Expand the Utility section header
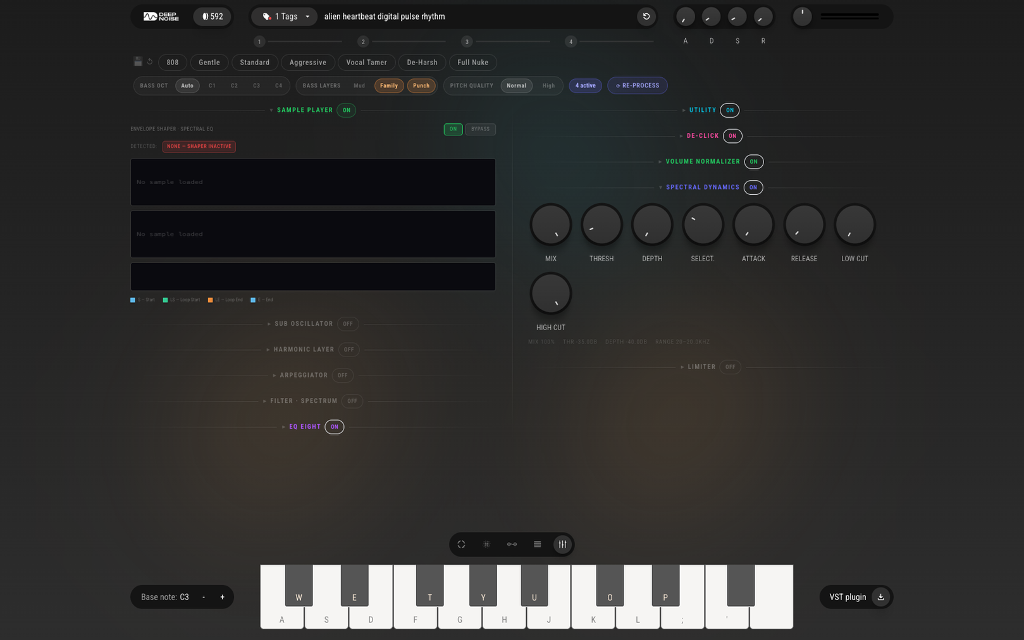 (699, 110)
